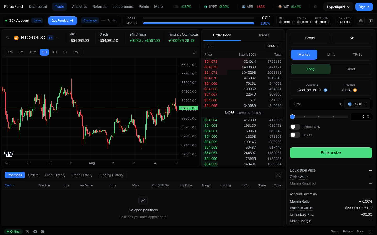Toggle Reduce Only switch
The width and height of the screenshot is (377, 235).
(295, 127)
